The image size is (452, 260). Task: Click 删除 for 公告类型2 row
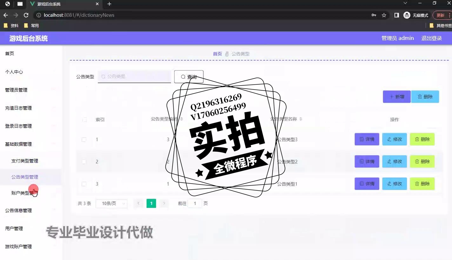click(422, 161)
